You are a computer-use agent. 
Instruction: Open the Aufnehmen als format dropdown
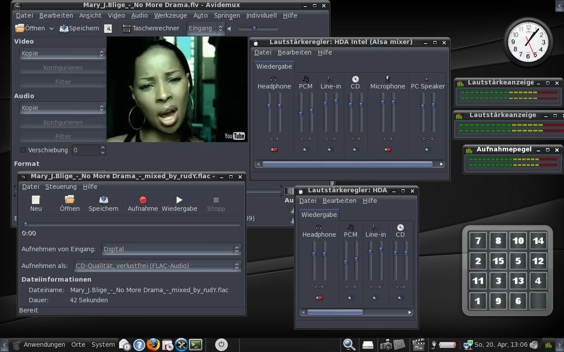[157, 266]
